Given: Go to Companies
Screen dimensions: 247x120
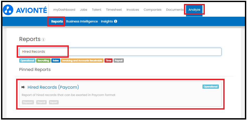Looking at the screenshot, I should [x=152, y=10].
